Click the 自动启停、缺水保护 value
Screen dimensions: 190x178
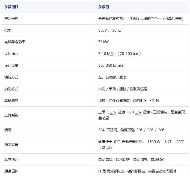click(131, 159)
